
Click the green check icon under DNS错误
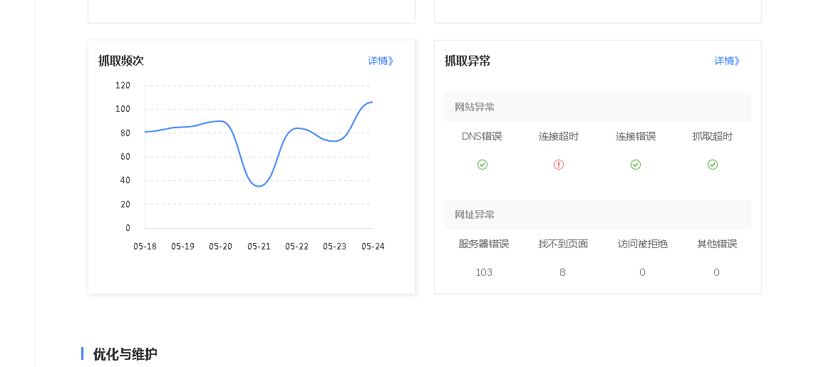pyautogui.click(x=482, y=165)
